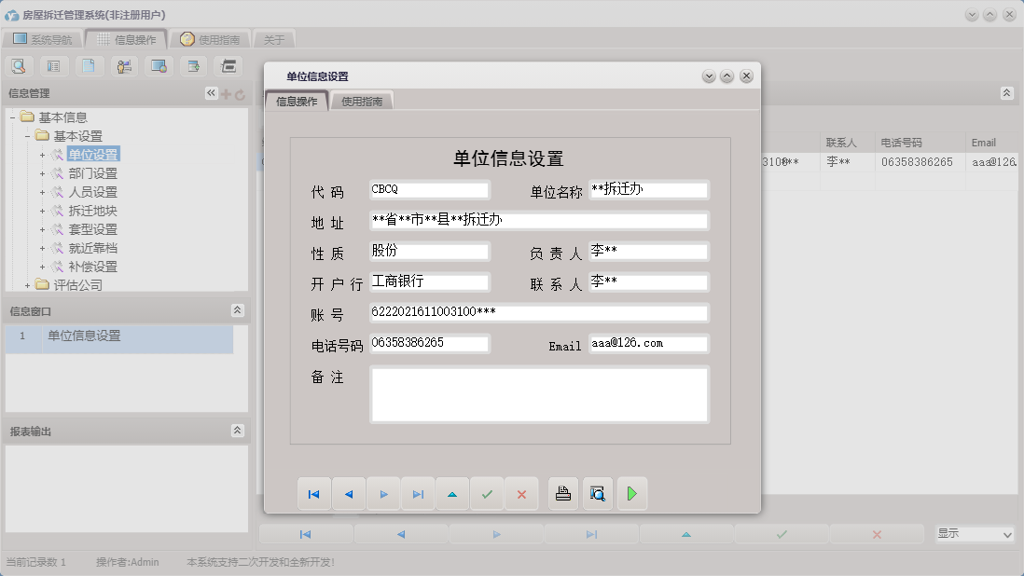Image resolution: width=1024 pixels, height=576 pixels.
Task: Go to previous record in dialog navigator
Action: pos(349,494)
